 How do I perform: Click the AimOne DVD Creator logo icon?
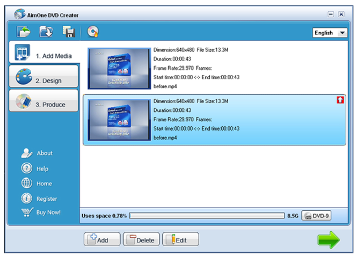pos(19,14)
